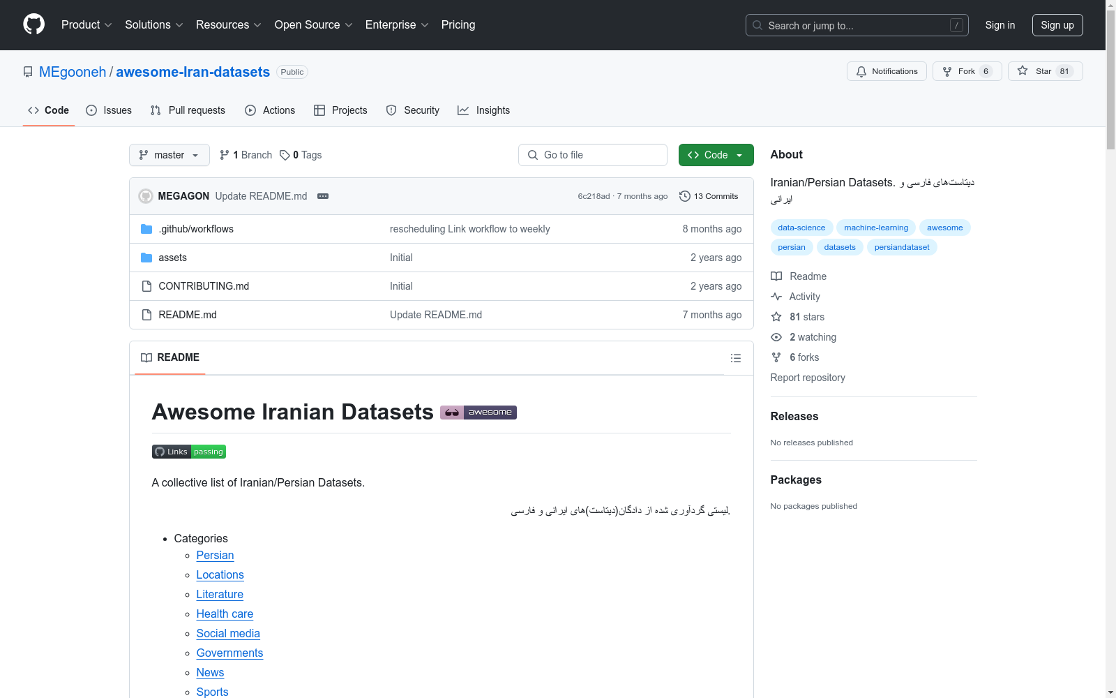Viewport: 1116px width, 698px height.
Task: Fork this repository
Action: pyautogui.click(x=967, y=71)
